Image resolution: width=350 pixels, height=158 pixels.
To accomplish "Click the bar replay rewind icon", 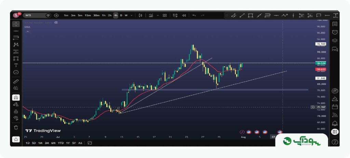I will (184, 15).
